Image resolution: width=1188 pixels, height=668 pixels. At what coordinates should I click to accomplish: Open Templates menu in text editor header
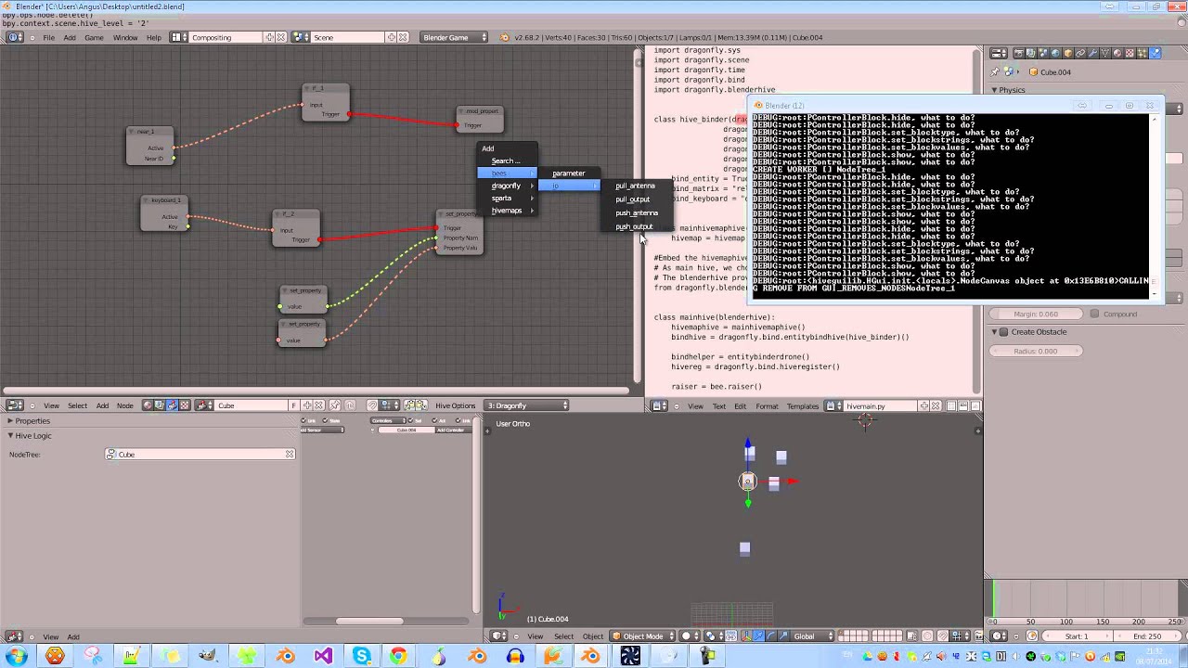[x=803, y=405]
